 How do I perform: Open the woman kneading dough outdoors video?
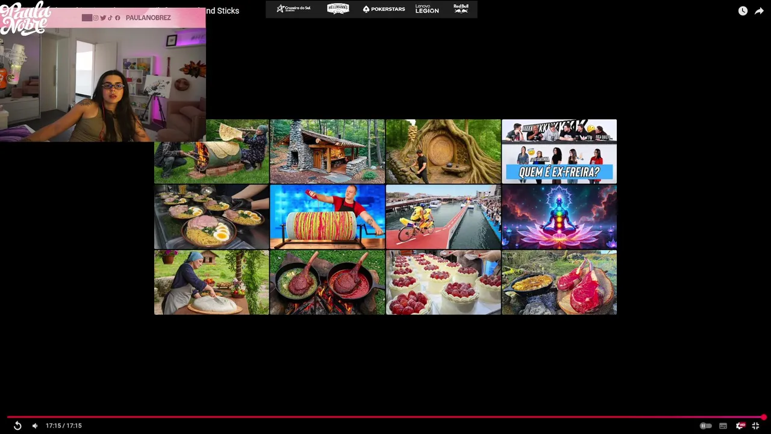pos(211,283)
